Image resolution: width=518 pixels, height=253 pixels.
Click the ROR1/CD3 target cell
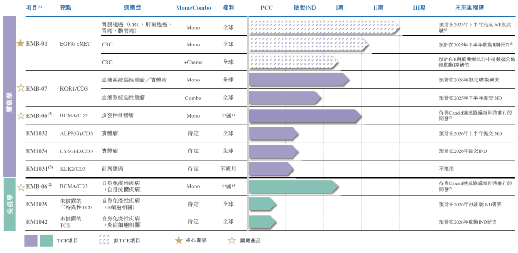[x=74, y=88]
